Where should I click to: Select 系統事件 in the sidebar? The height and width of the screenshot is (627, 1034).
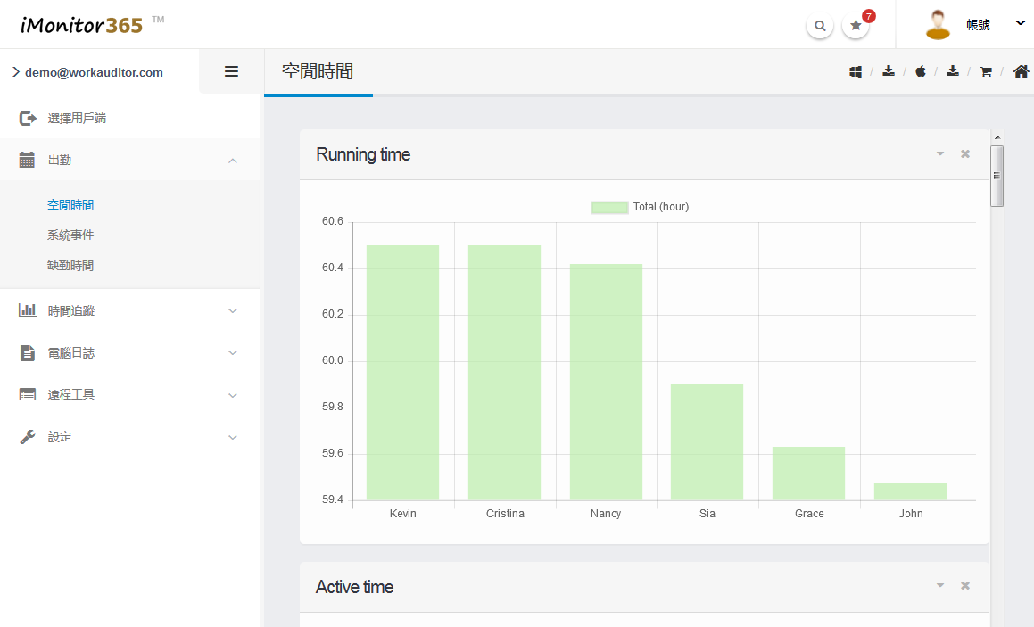(70, 235)
